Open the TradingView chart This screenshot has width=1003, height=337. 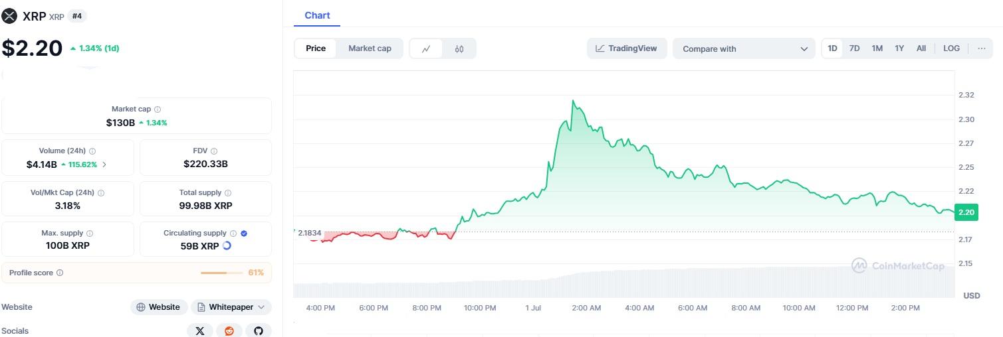[x=626, y=48]
